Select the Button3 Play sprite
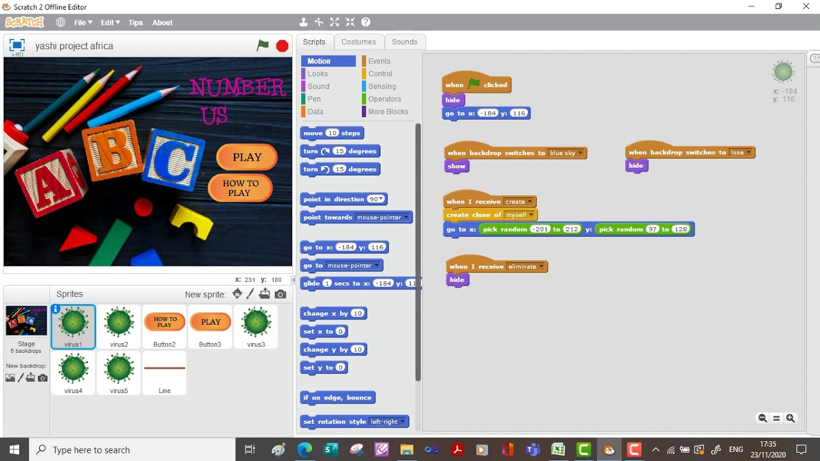 pyautogui.click(x=210, y=327)
